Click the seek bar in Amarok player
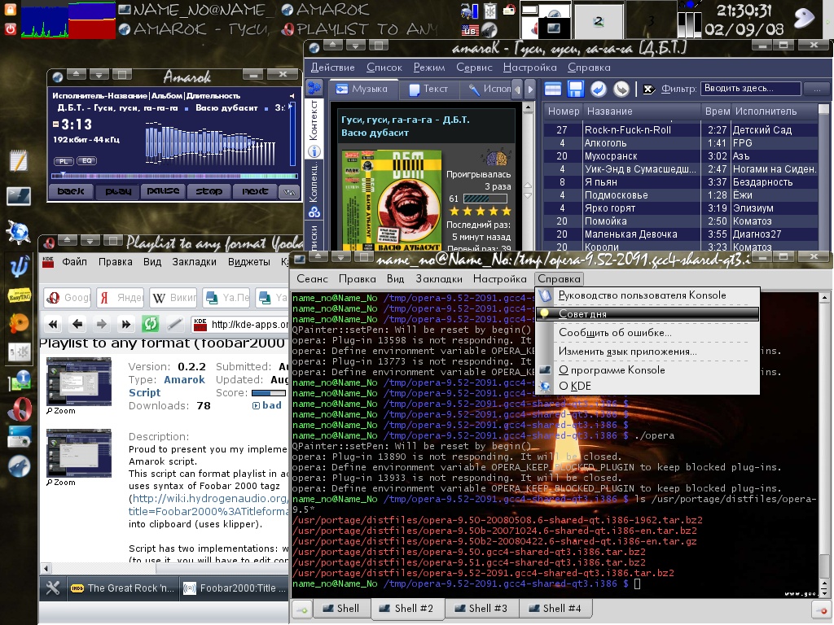834x625 pixels. 174,176
